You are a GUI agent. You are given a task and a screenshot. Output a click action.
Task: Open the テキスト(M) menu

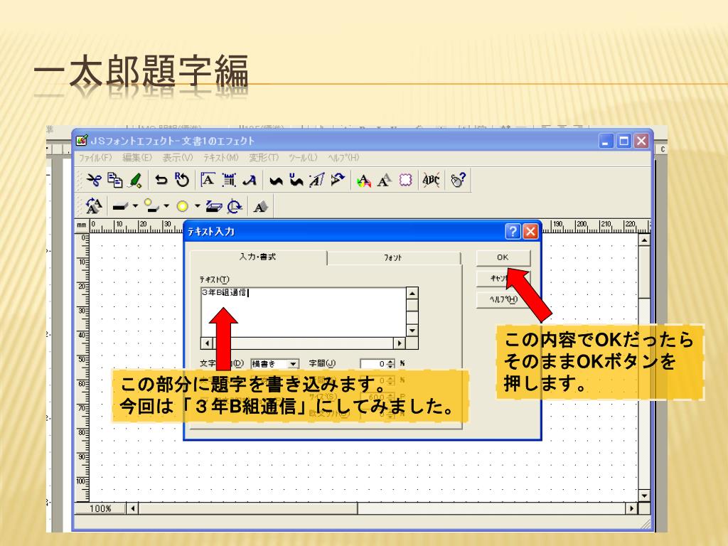tap(220, 157)
